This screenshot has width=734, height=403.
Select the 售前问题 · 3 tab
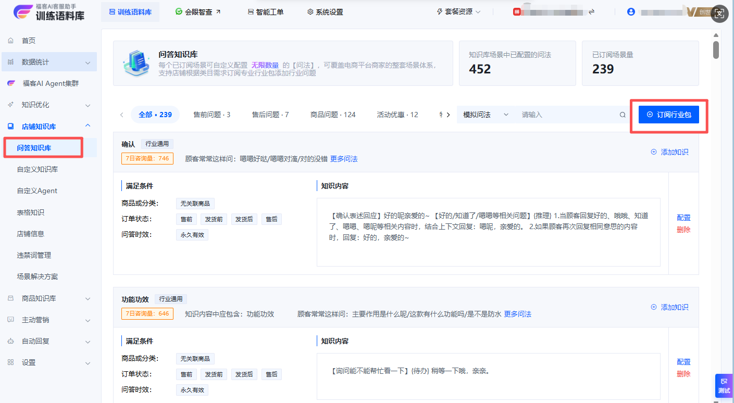212,115
